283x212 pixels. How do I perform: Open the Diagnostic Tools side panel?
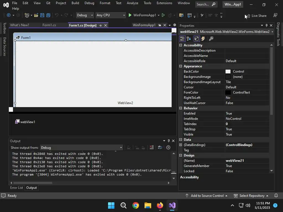278,34
